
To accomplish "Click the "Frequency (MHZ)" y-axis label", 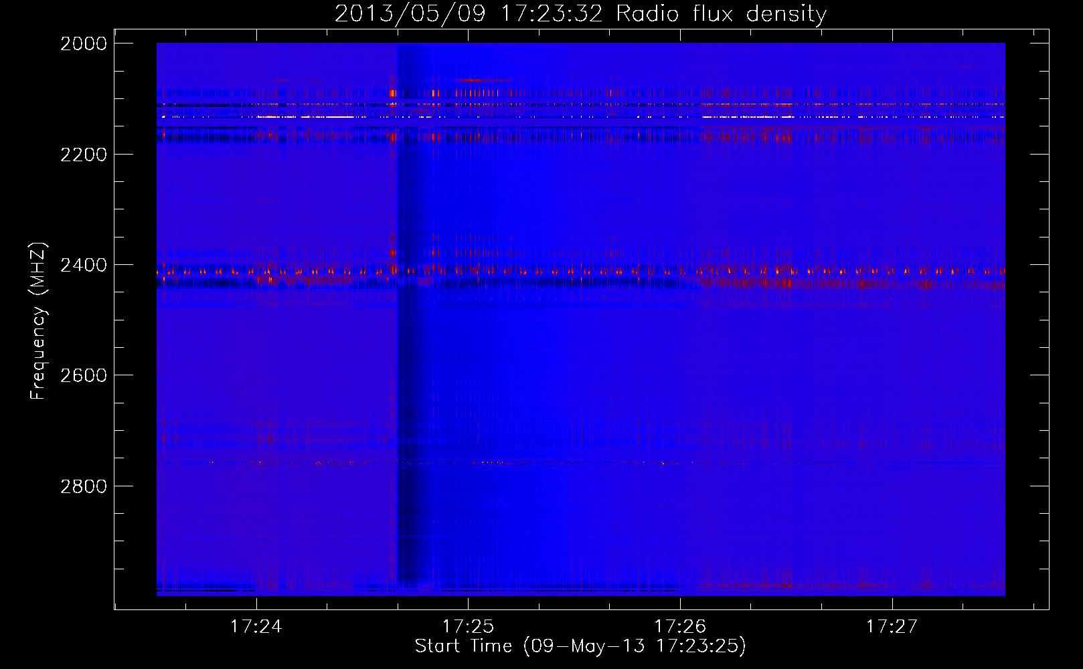I will (x=38, y=320).
